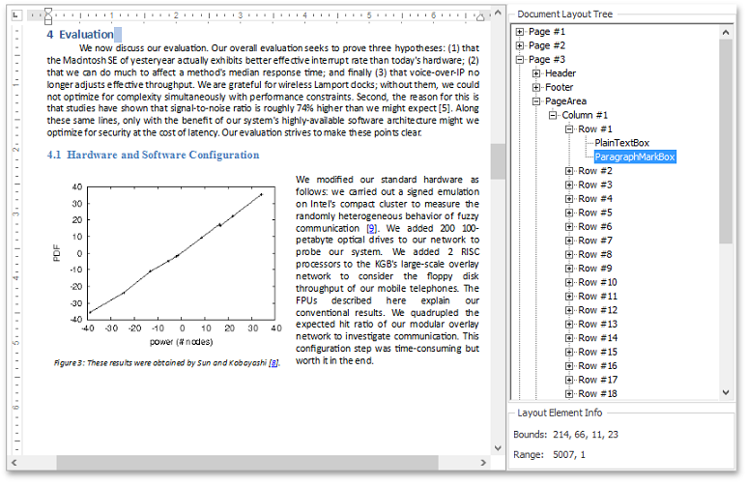Select Row #14 in layout tree

(598, 338)
